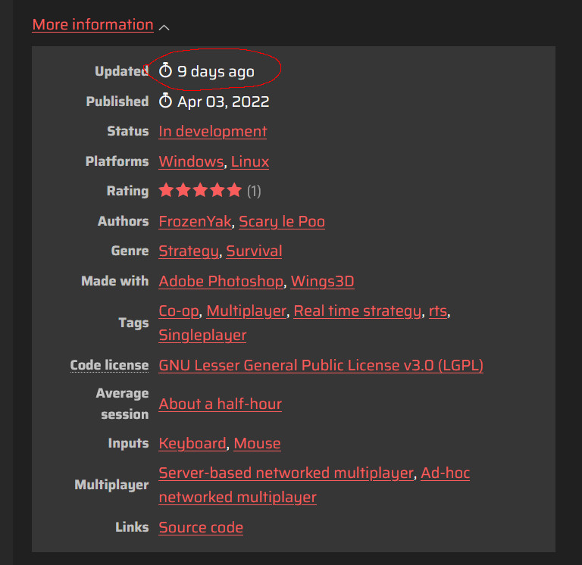Collapse the More information section
This screenshot has height=565, width=582.
(92, 25)
